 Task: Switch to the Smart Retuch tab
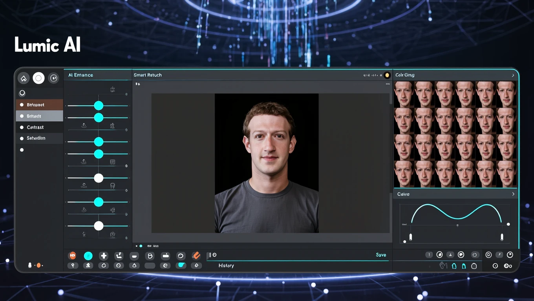[148, 75]
